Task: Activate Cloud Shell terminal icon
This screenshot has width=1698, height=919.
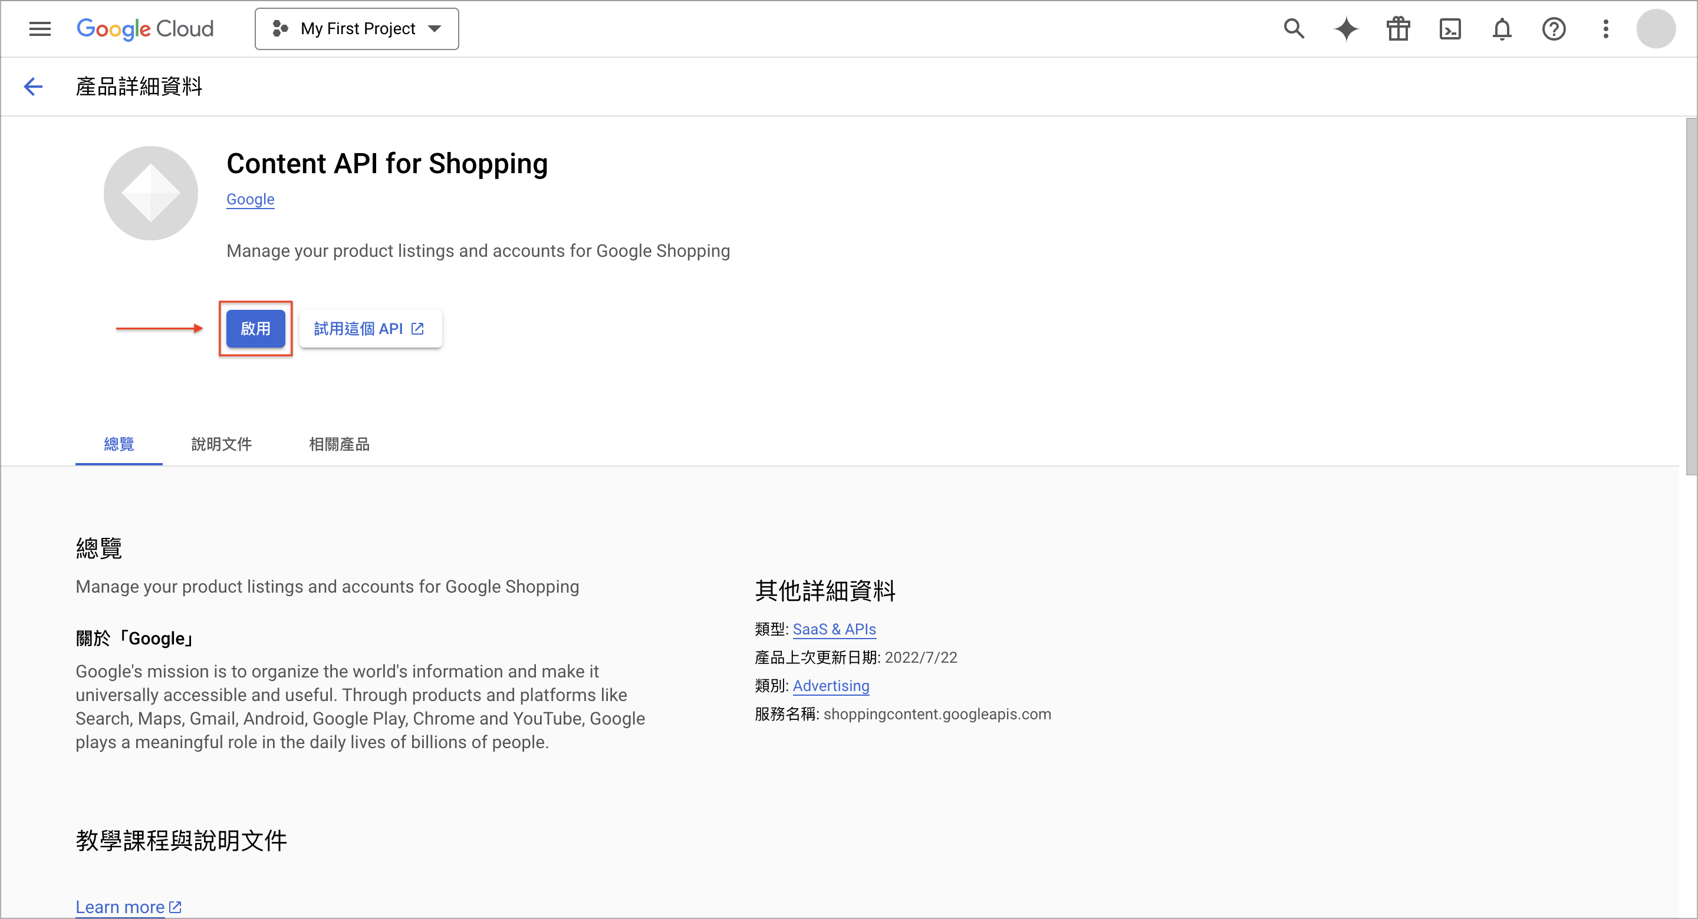Action: [x=1450, y=29]
